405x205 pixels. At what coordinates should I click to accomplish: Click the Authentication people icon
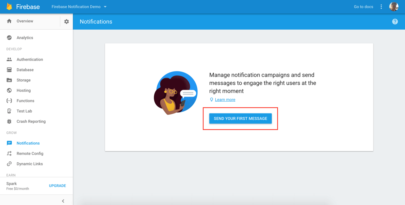[9, 59]
